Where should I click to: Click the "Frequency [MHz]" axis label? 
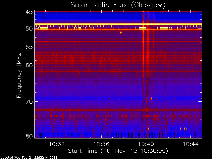click(x=19, y=74)
